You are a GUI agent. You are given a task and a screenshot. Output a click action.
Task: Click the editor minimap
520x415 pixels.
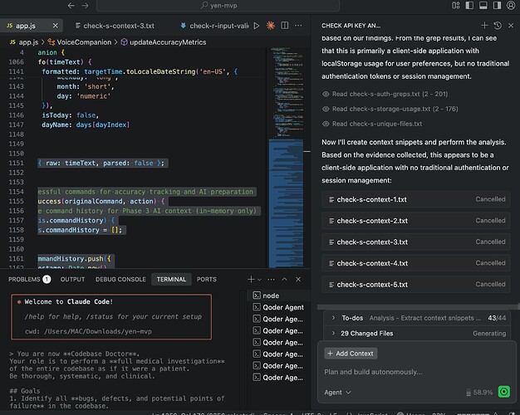pos(287,158)
